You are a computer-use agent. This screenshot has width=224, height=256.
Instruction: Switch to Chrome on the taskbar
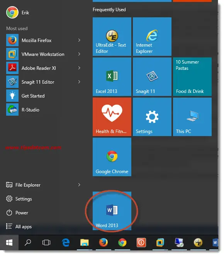coord(122,243)
